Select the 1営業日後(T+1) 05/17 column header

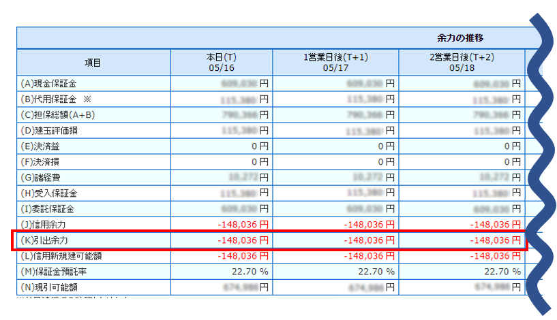coord(335,63)
